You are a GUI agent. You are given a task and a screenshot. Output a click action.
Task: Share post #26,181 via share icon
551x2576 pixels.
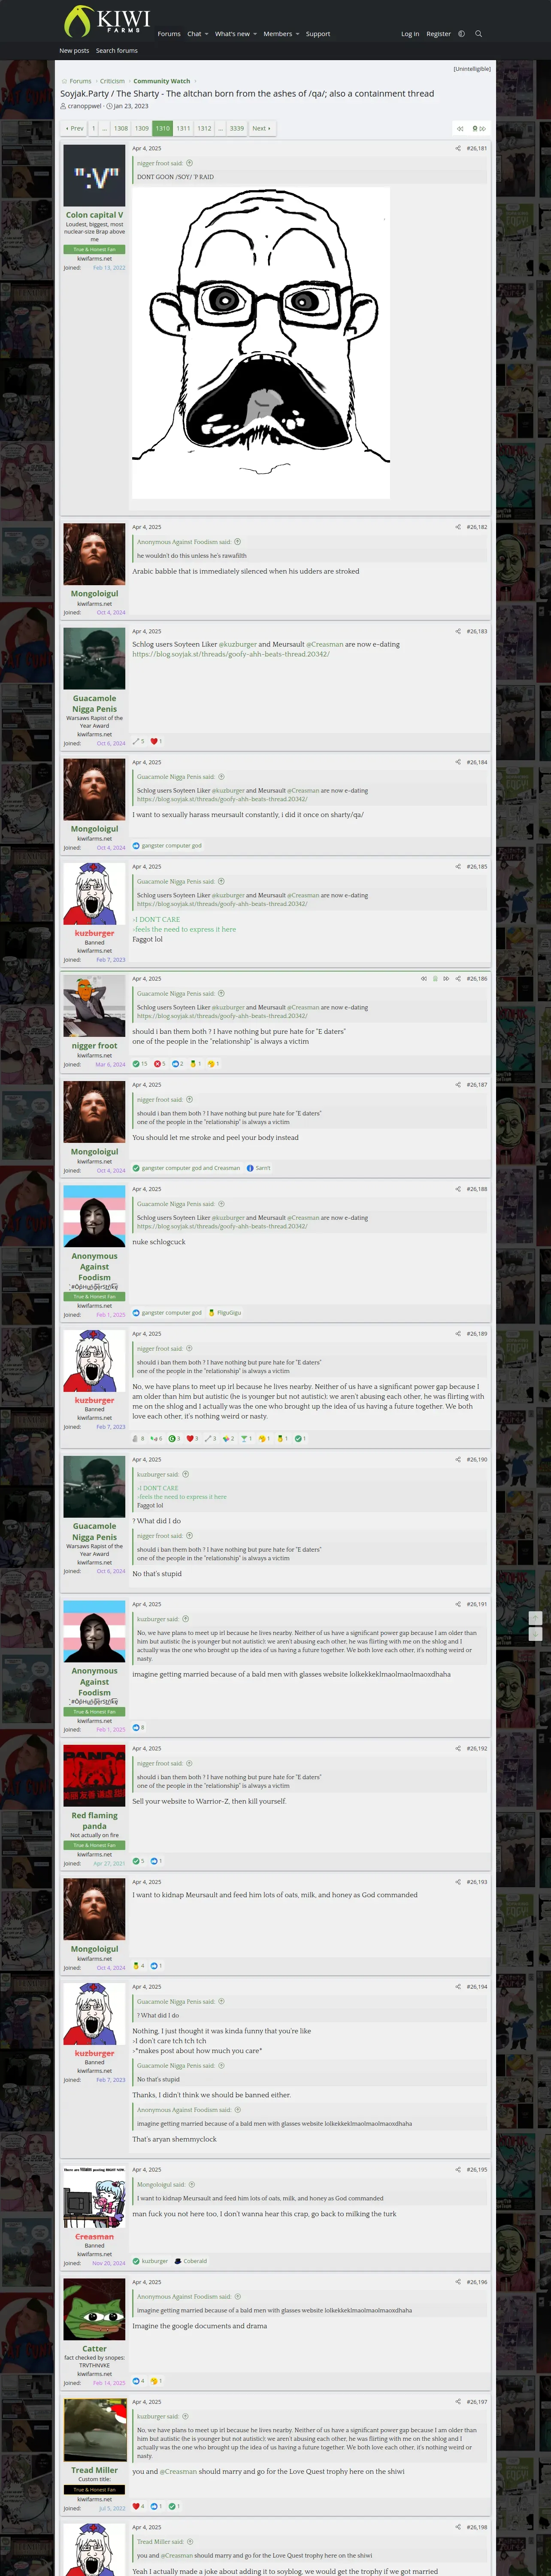[458, 148]
